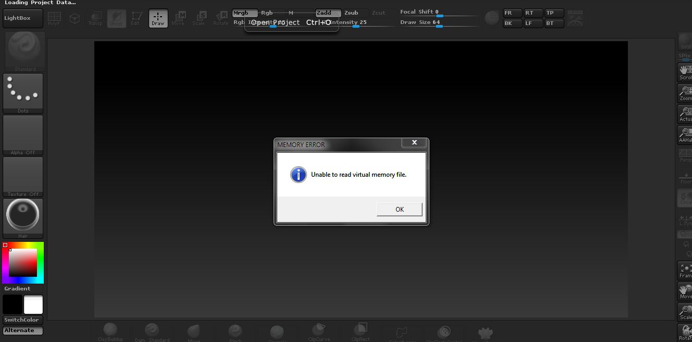
Task: Select the SelectLasso brush
Action: (x=401, y=334)
